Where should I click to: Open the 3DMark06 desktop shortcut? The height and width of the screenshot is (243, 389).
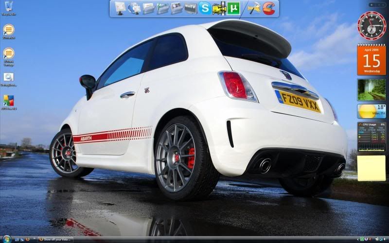(x=9, y=32)
